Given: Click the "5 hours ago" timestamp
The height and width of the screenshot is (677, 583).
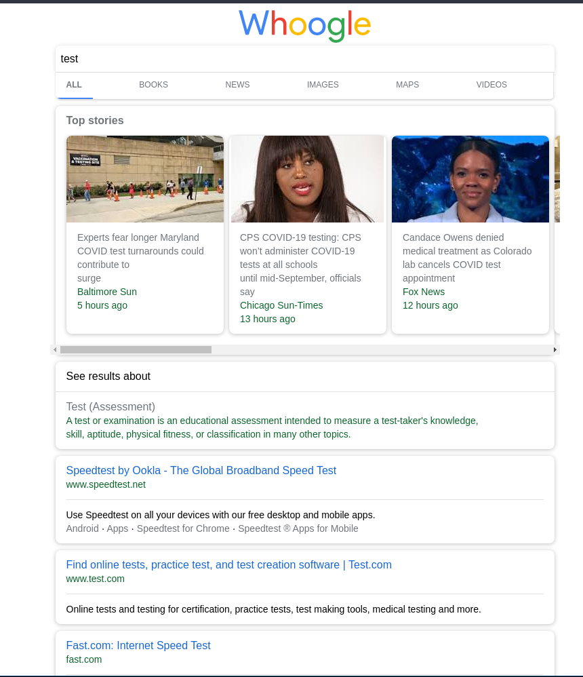Looking at the screenshot, I should [x=102, y=305].
